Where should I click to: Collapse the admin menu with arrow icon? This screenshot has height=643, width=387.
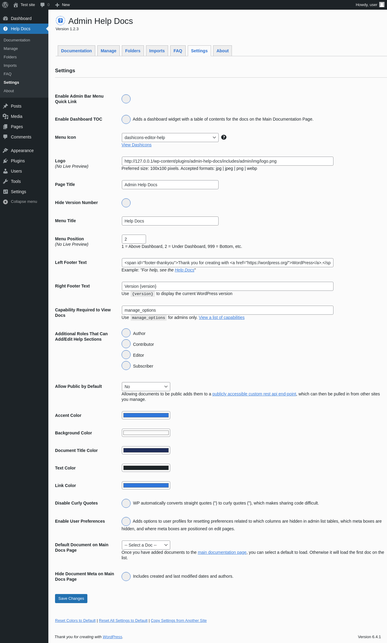5,202
